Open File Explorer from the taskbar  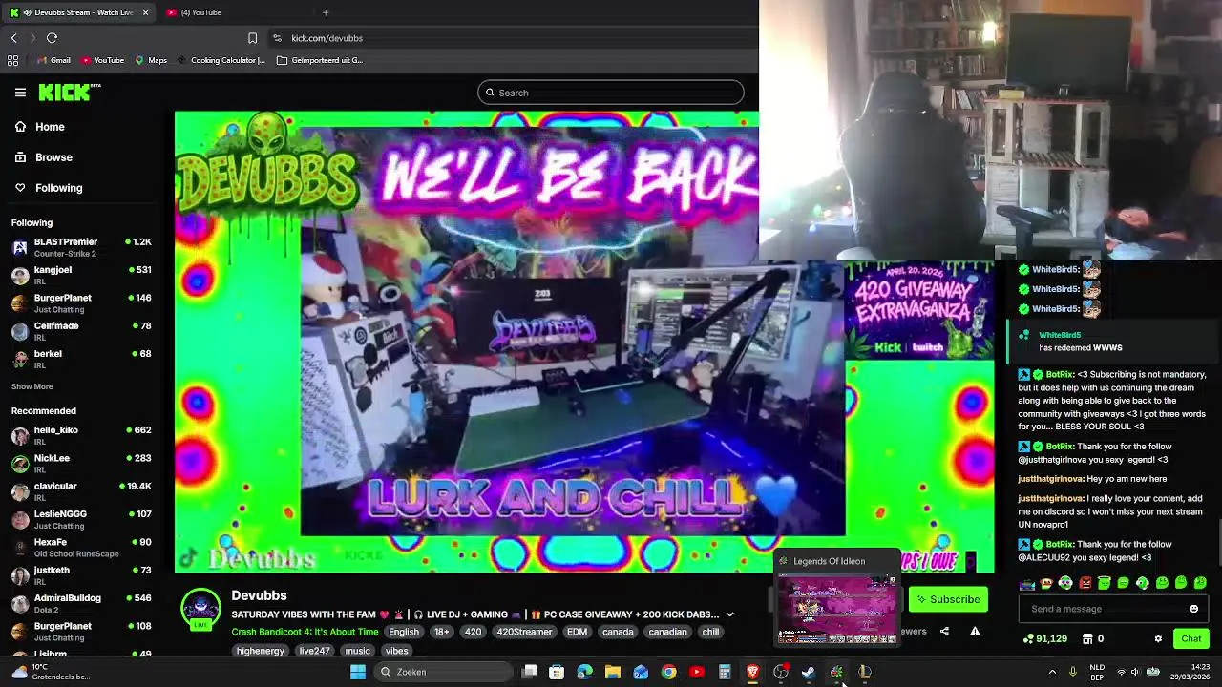click(x=613, y=672)
